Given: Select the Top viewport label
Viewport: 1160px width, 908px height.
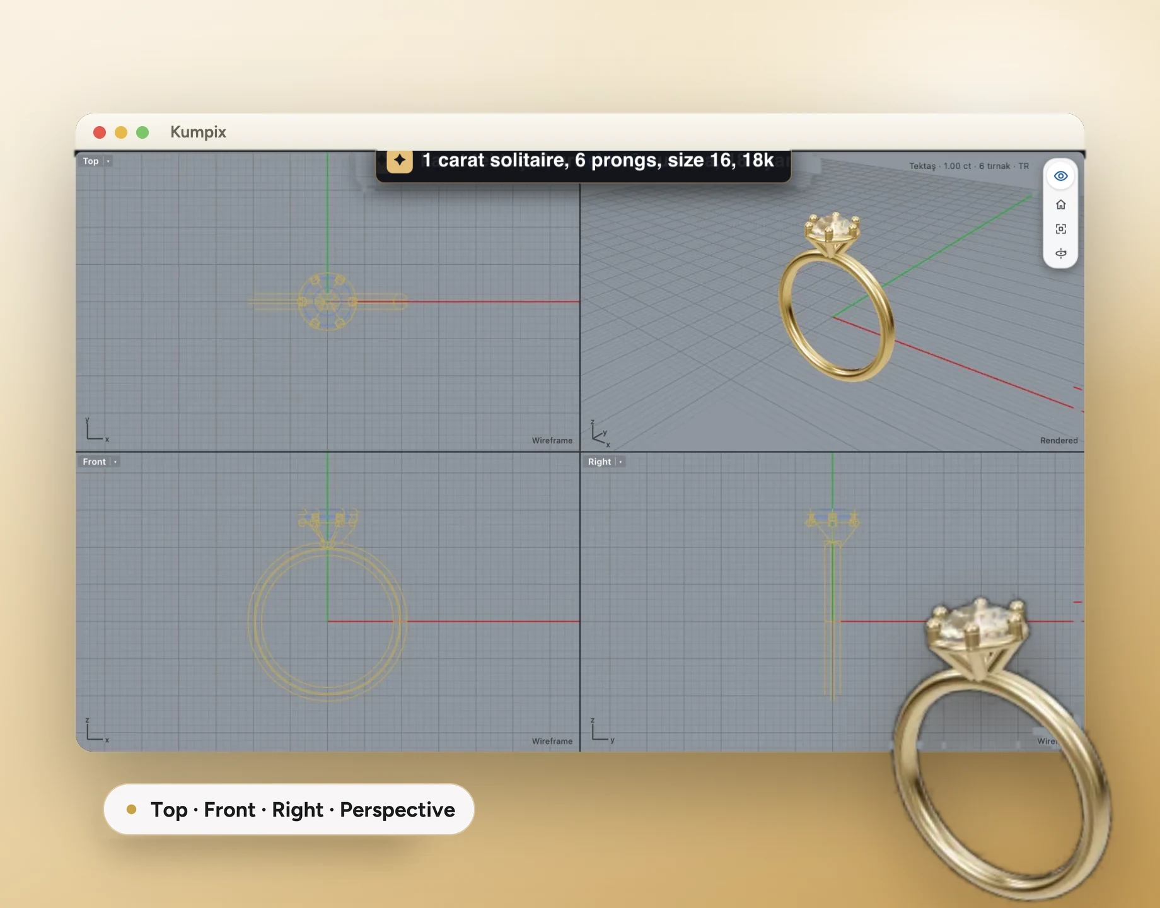Looking at the screenshot, I should pyautogui.click(x=91, y=161).
